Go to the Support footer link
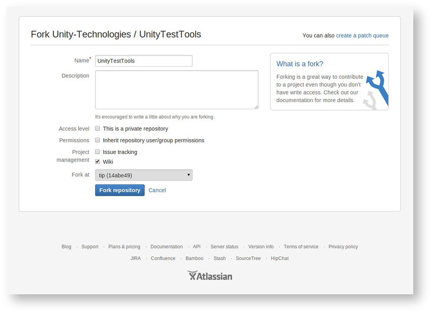This screenshot has height=313, width=432. (90, 247)
